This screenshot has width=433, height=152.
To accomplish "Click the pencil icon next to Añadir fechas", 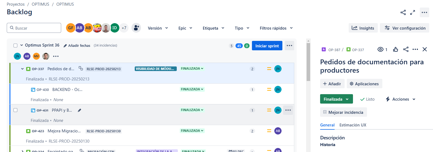I will pos(65,46).
